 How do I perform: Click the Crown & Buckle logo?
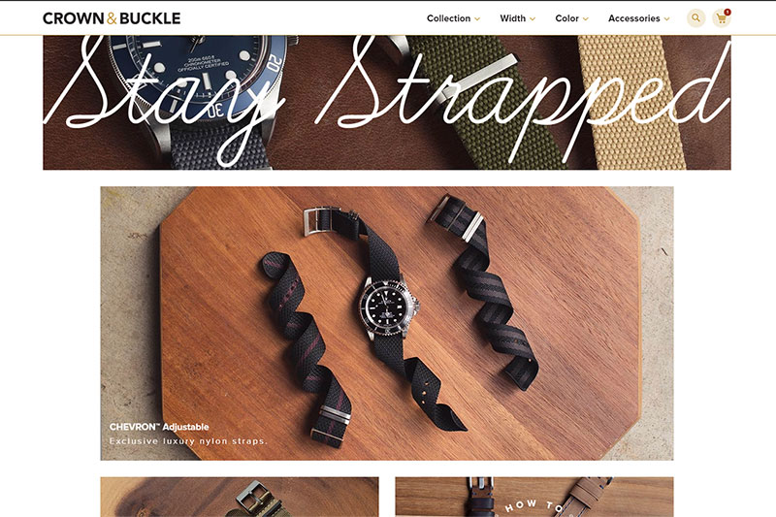coord(112,18)
